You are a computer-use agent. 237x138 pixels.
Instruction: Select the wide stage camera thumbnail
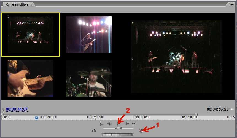[x=30, y=35]
